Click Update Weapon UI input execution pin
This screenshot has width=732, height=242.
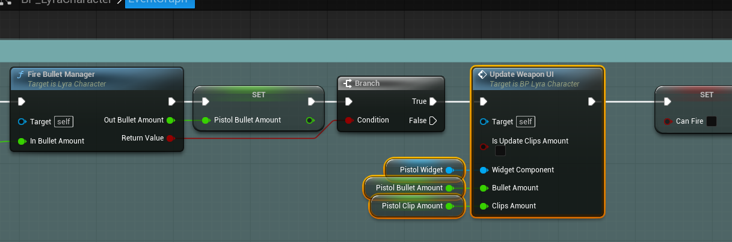click(484, 101)
